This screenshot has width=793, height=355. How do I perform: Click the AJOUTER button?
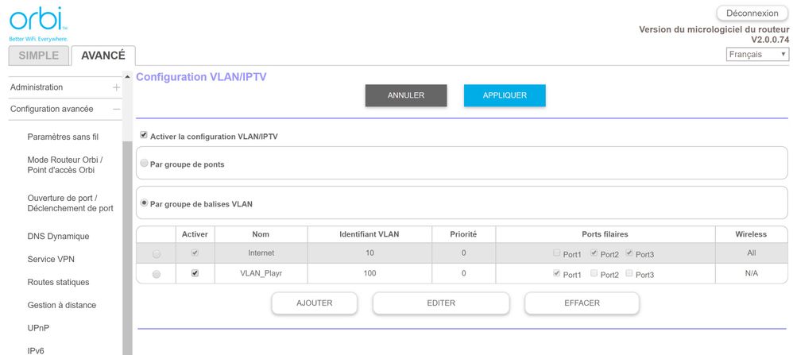[x=314, y=303]
